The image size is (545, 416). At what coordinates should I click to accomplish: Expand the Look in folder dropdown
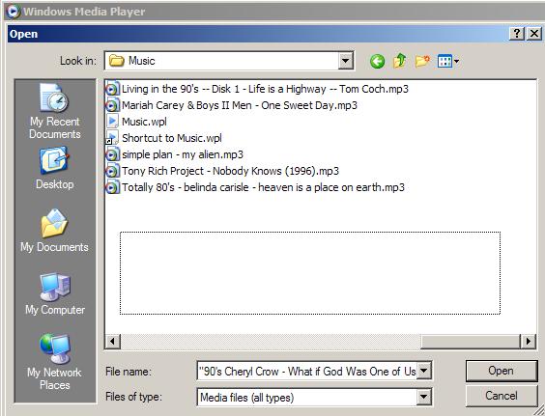tap(345, 61)
